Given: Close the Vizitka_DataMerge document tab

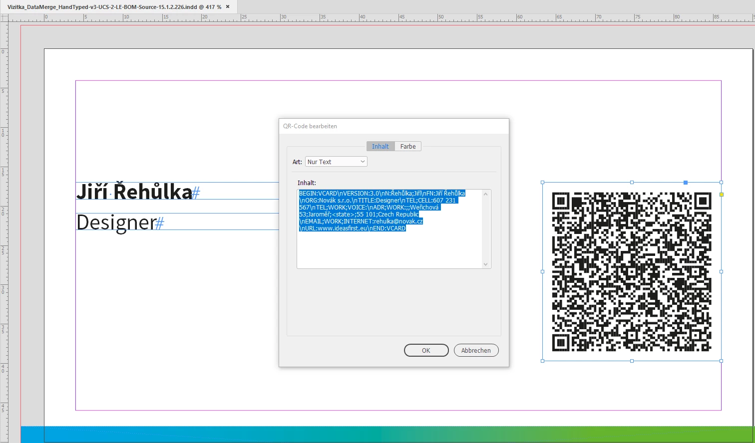Looking at the screenshot, I should 228,7.
